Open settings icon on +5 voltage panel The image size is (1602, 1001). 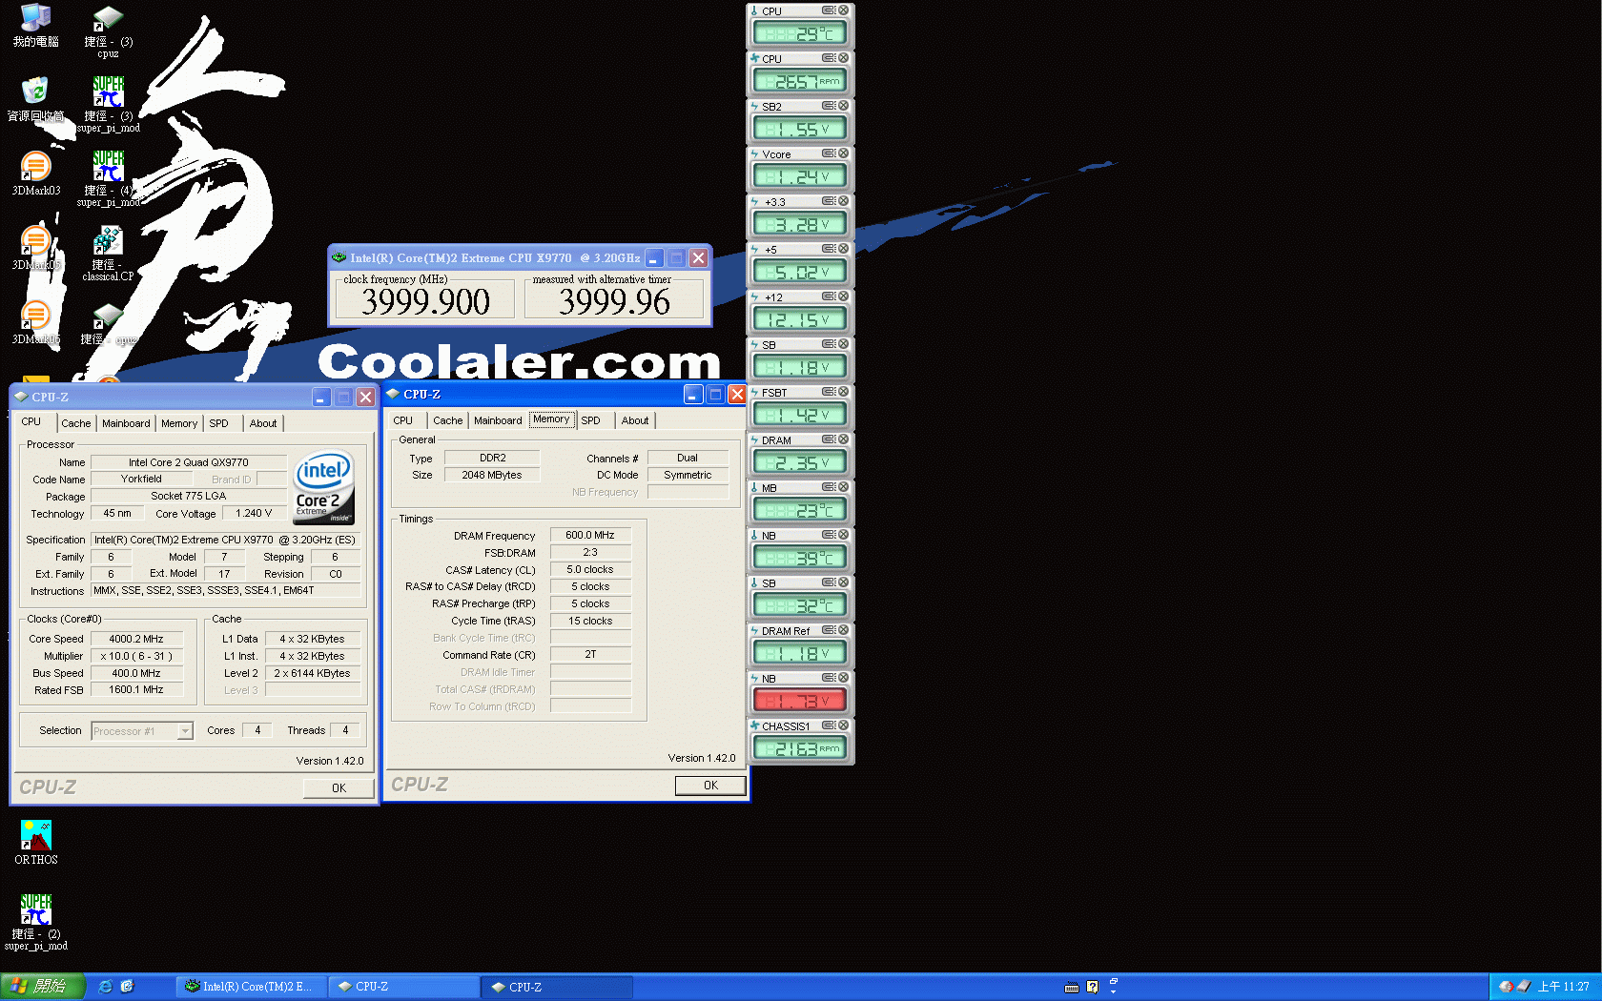(829, 249)
